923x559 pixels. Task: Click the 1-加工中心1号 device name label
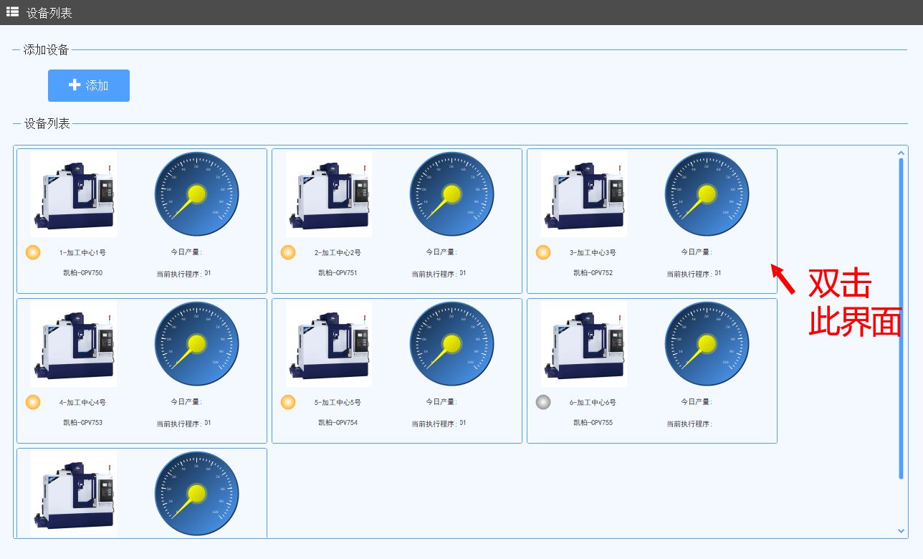pos(82,252)
